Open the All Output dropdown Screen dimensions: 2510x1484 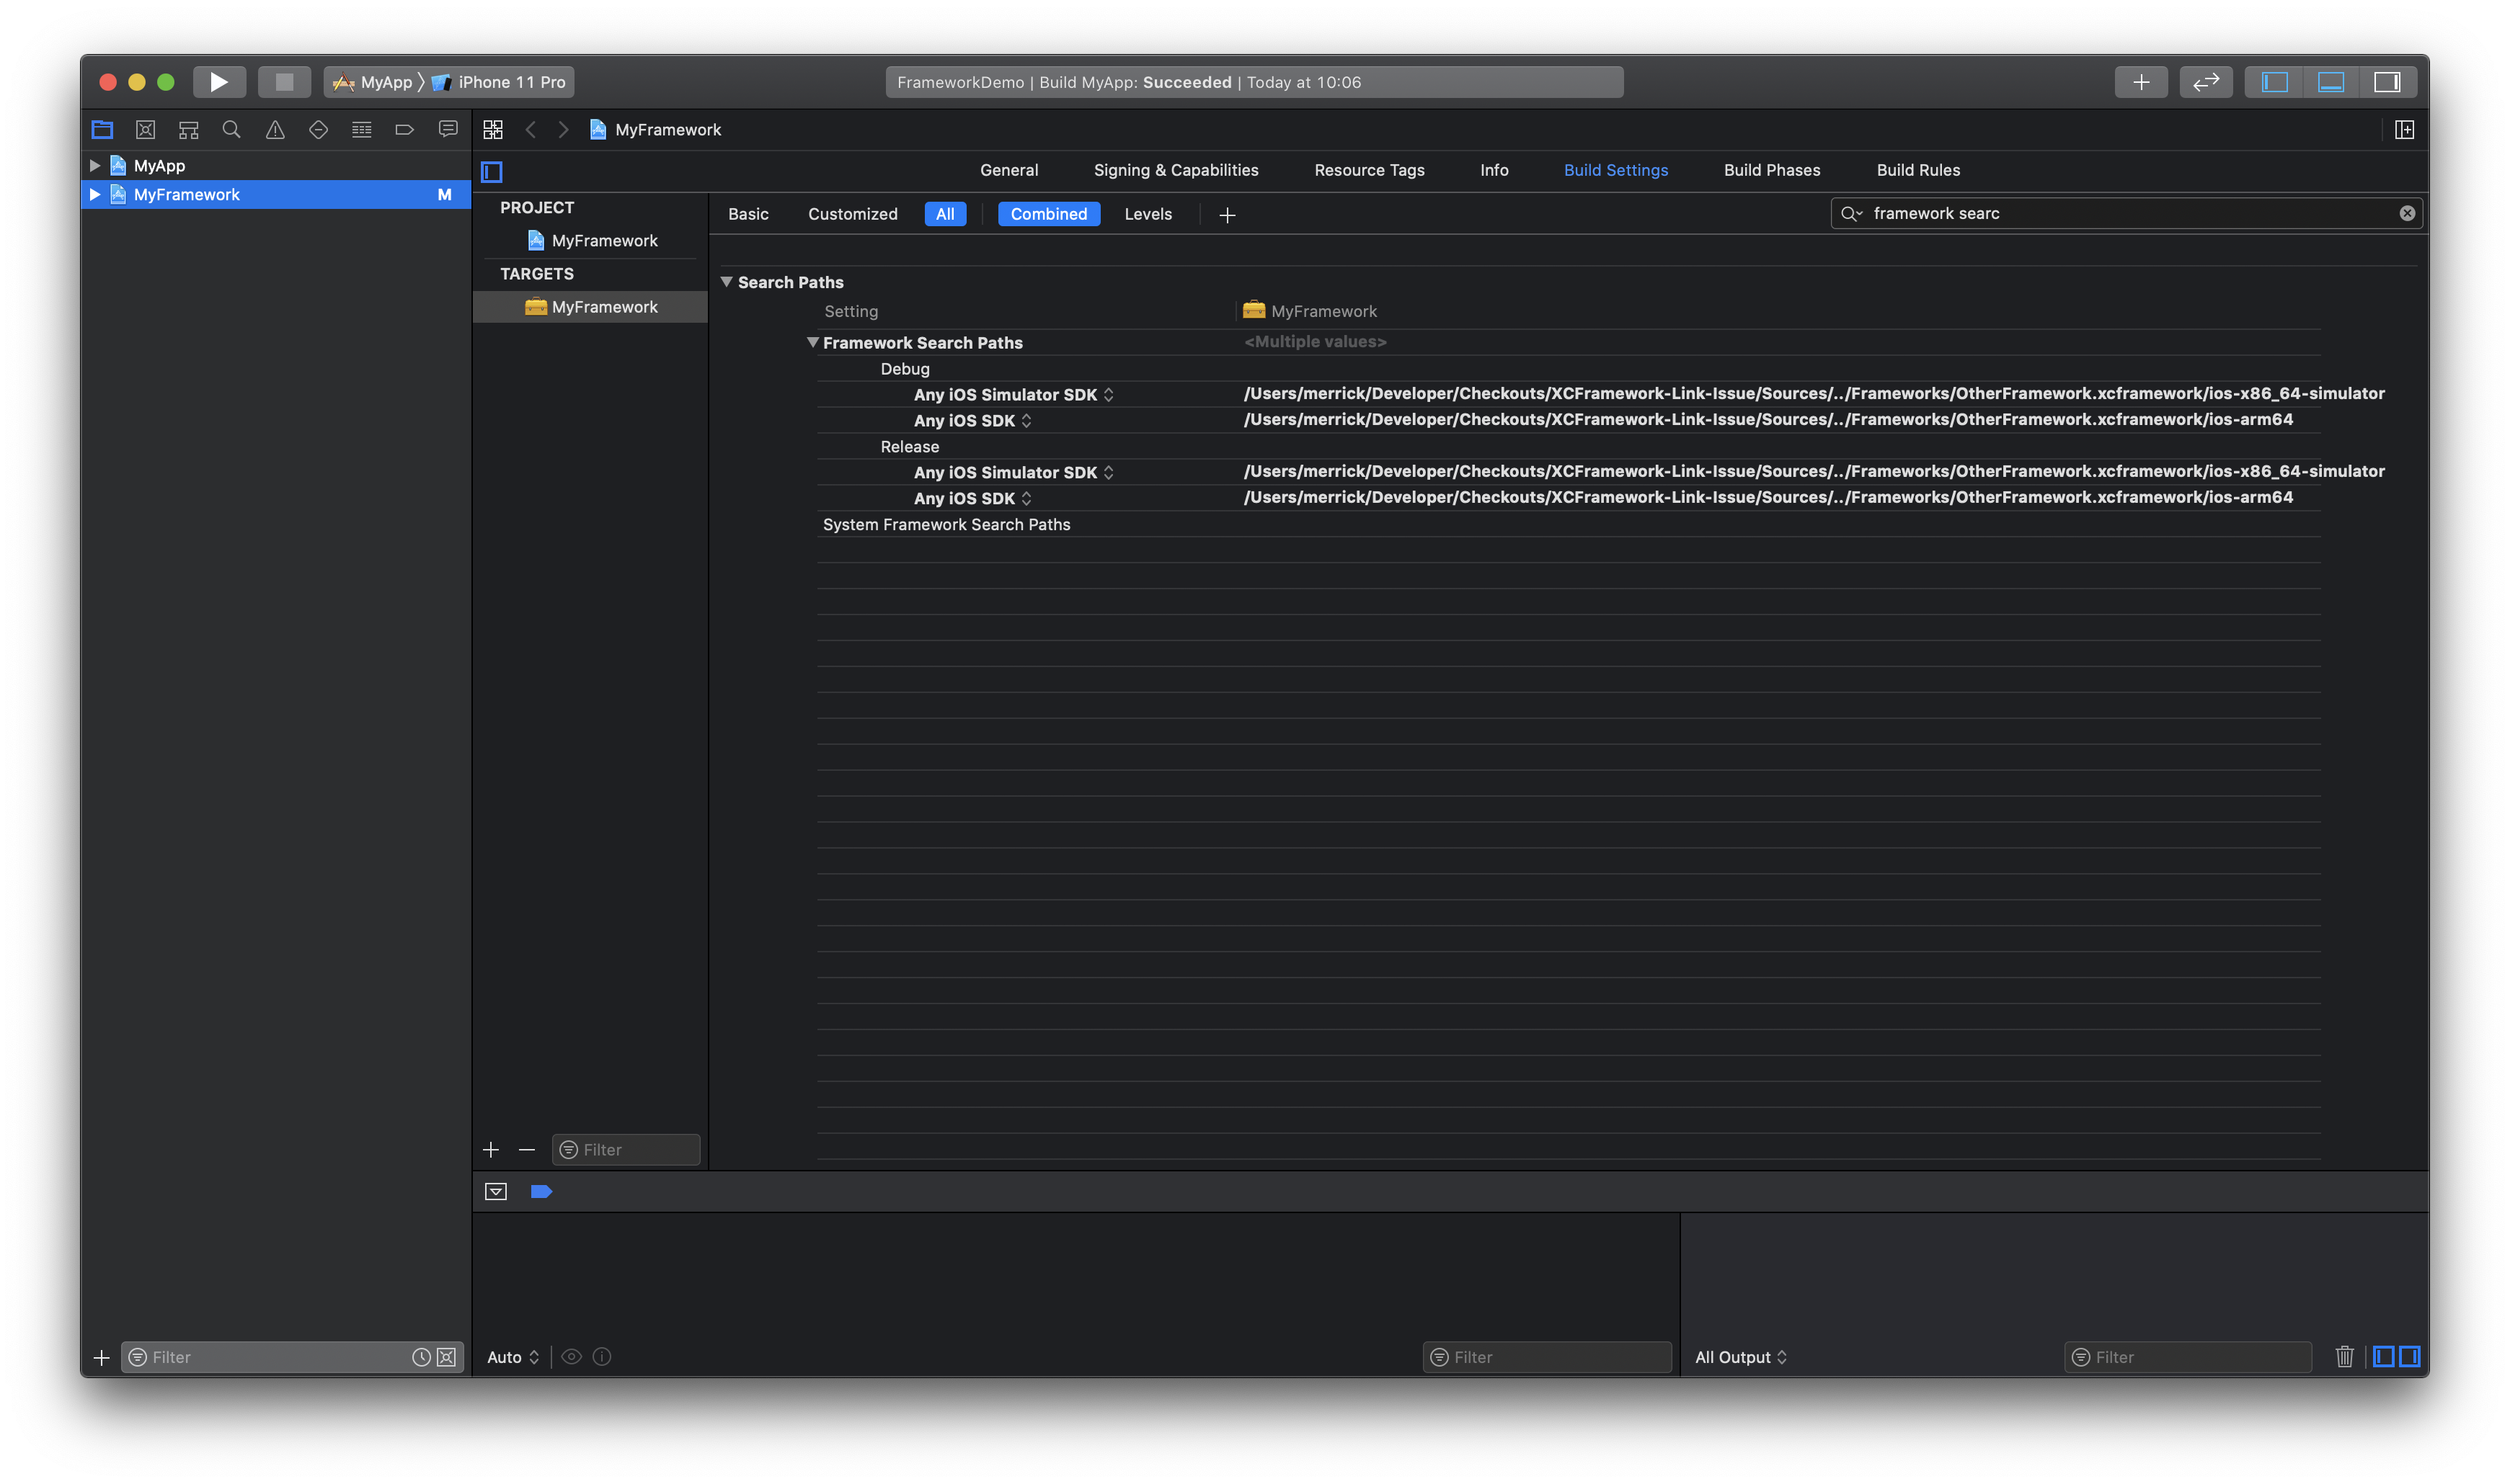coord(1739,1357)
